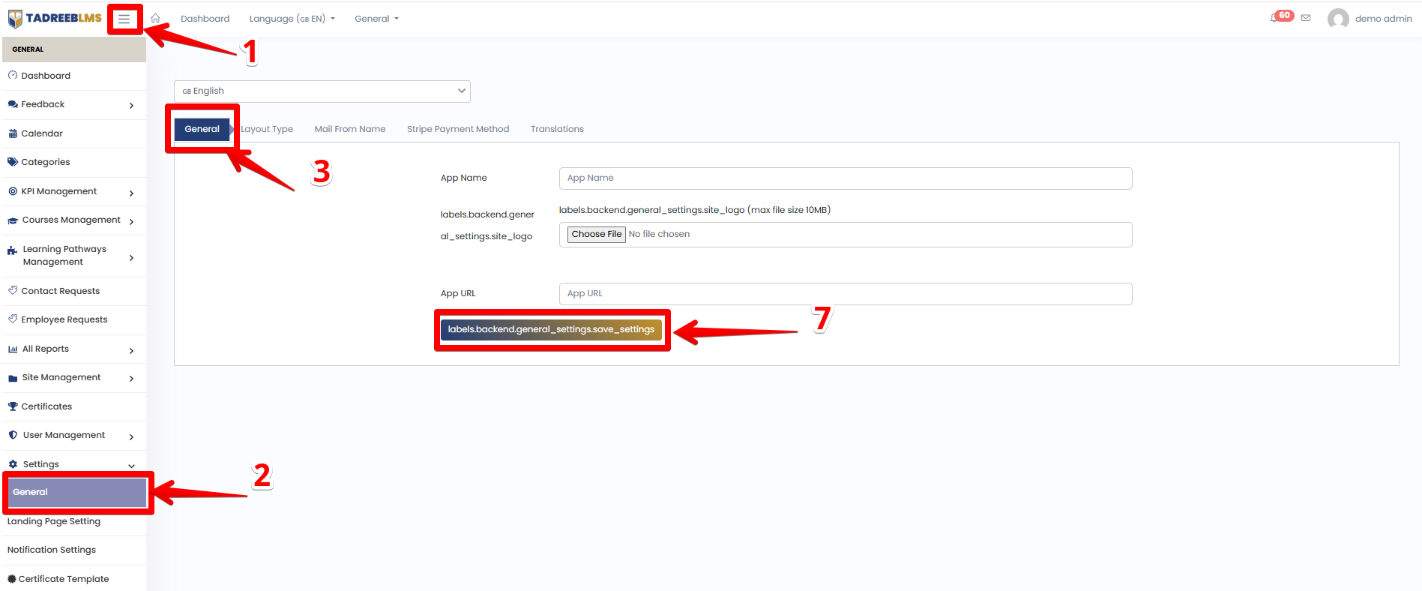Open the Calendar page link

coord(42,133)
